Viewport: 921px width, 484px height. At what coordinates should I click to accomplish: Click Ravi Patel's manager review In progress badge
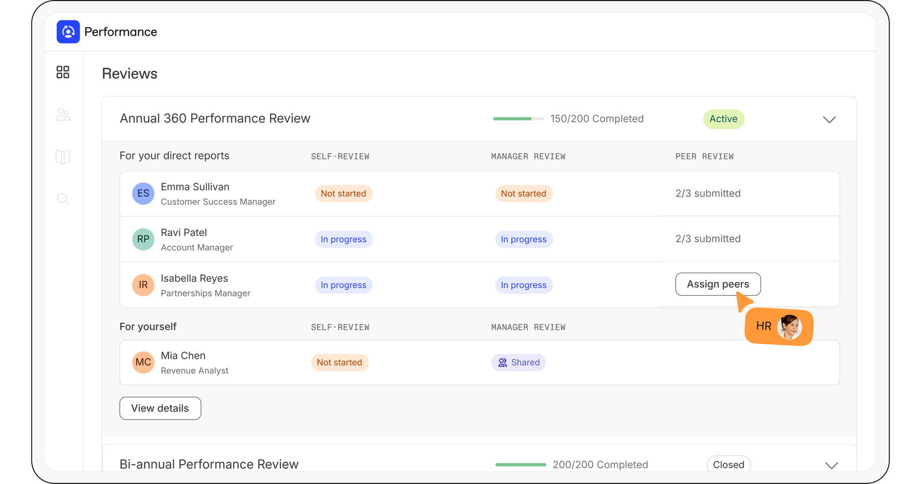[524, 239]
